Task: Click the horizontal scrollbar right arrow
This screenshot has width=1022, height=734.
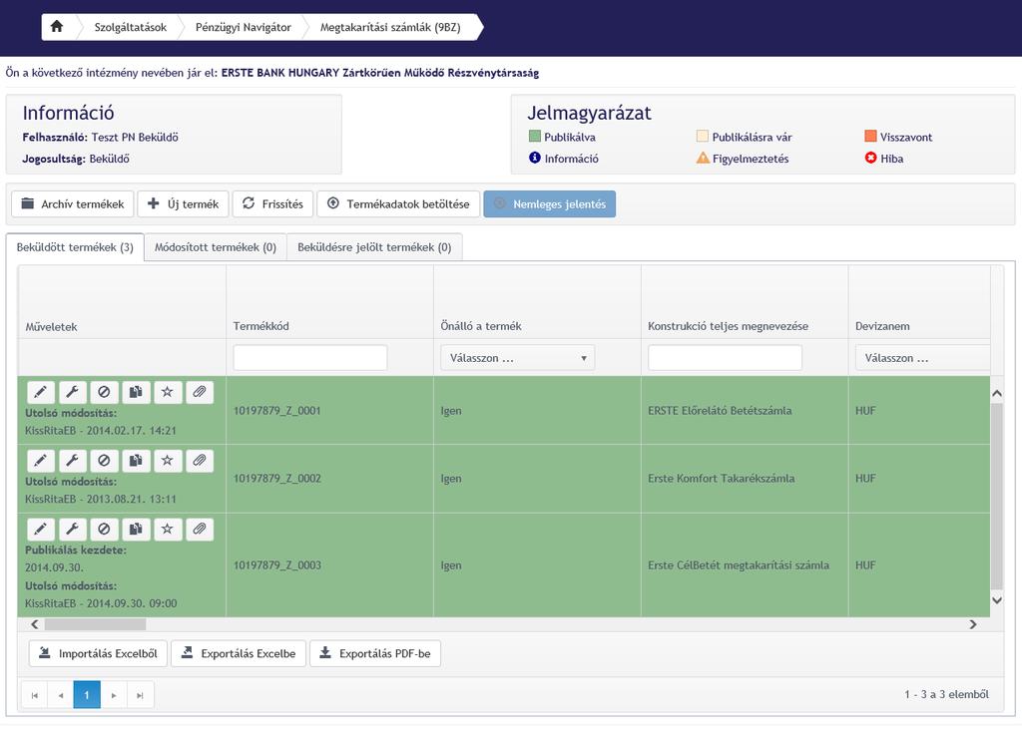Action: pos(973,624)
